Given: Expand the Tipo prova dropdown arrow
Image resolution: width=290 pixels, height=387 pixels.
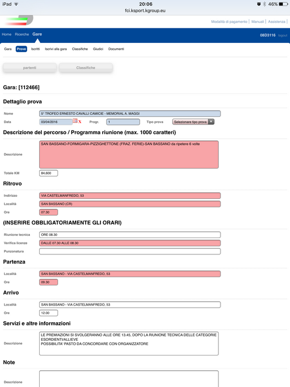Looking at the screenshot, I should tap(211, 122).
